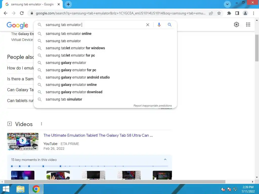259x194 pixels.
Task: Expand the Is there a Sam… question
Action: [x=20, y=79]
